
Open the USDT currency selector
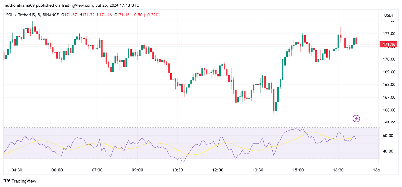coord(389,15)
